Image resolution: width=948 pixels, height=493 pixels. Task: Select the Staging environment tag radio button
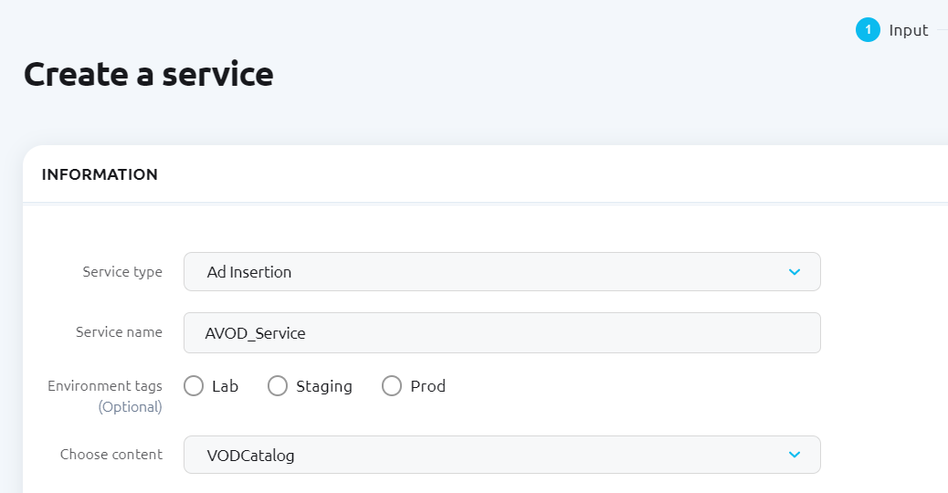point(278,386)
